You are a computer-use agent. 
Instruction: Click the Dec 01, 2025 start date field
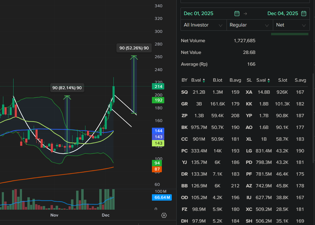199,14
